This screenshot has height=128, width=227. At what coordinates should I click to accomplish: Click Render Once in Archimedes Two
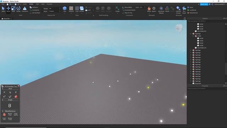[10, 114]
